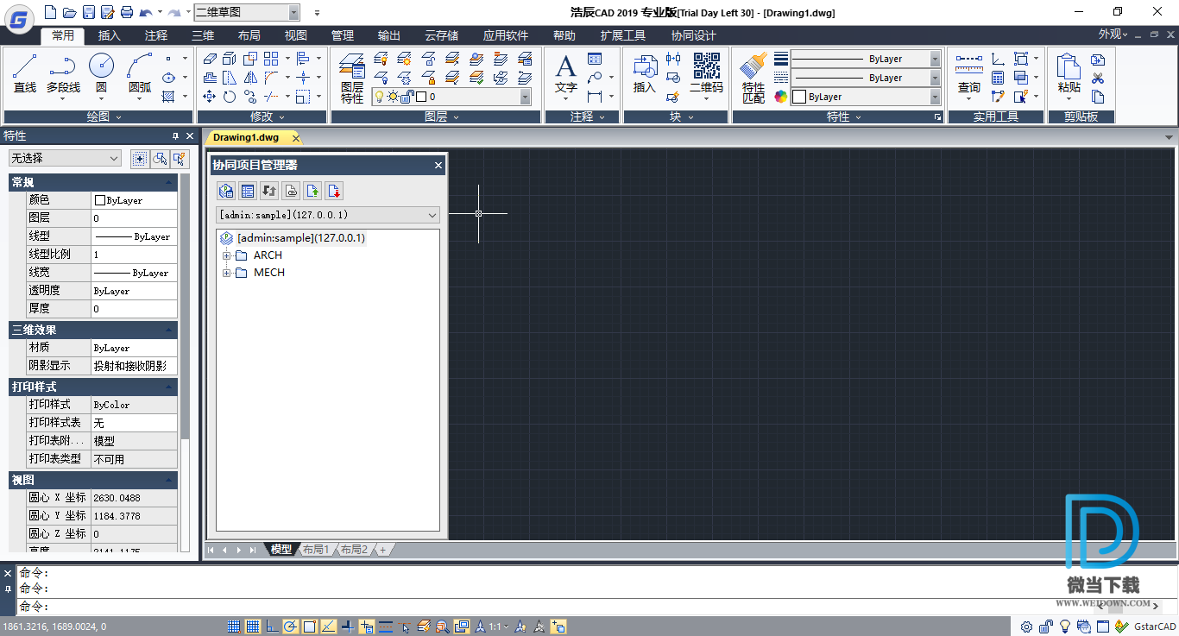This screenshot has height=636, width=1179.
Task: Open the 无选择 selection dropdown
Action: tap(65, 158)
